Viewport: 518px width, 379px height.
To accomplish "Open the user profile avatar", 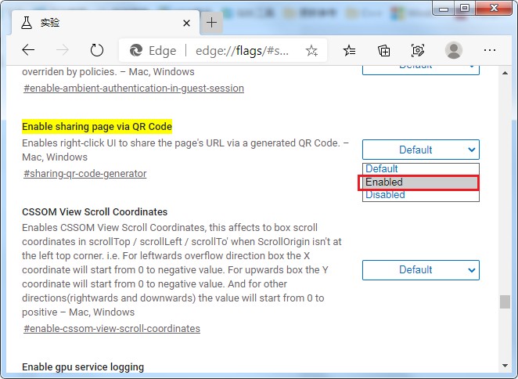I will click(x=454, y=50).
